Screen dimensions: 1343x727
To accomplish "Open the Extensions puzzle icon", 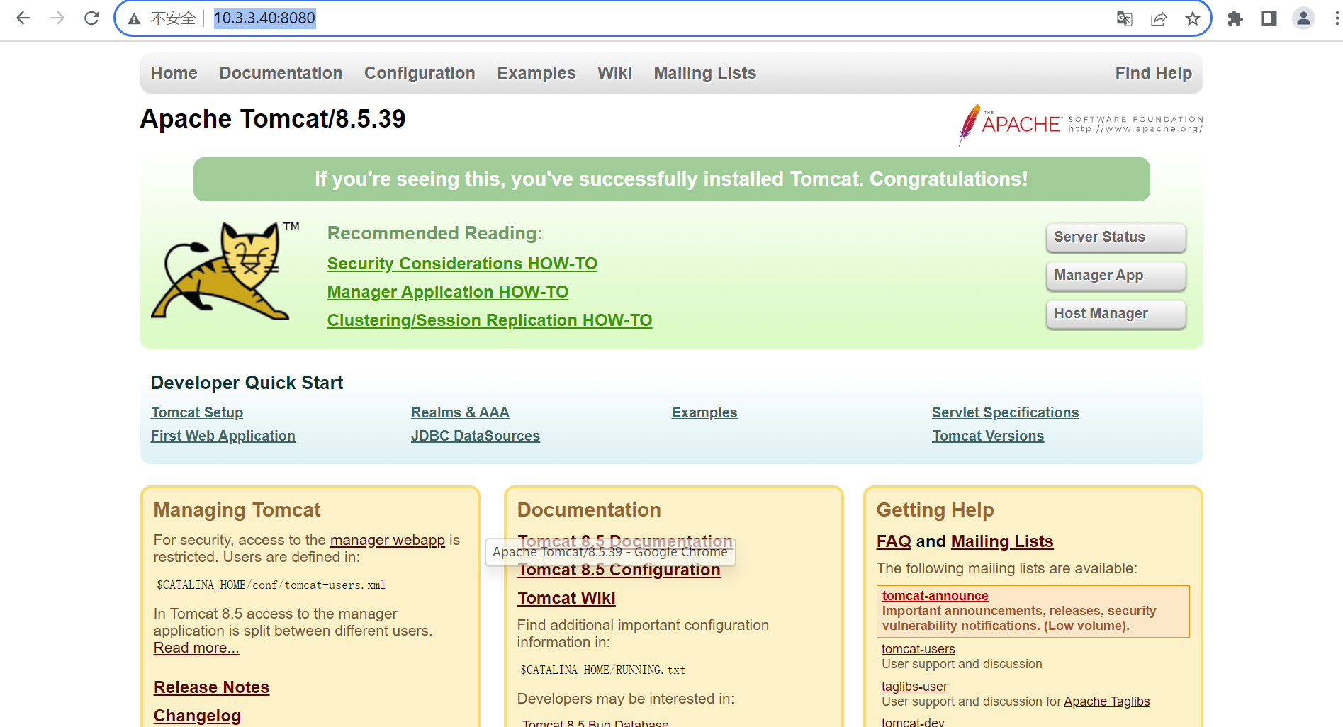I will [1235, 18].
